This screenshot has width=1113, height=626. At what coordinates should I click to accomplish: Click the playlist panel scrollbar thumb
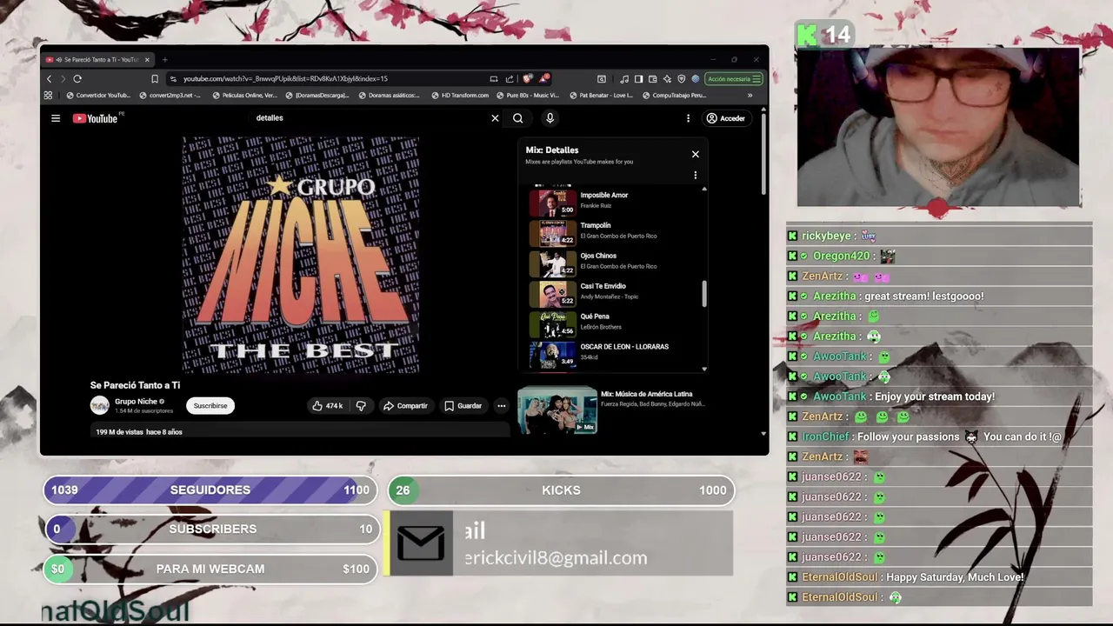pos(704,294)
